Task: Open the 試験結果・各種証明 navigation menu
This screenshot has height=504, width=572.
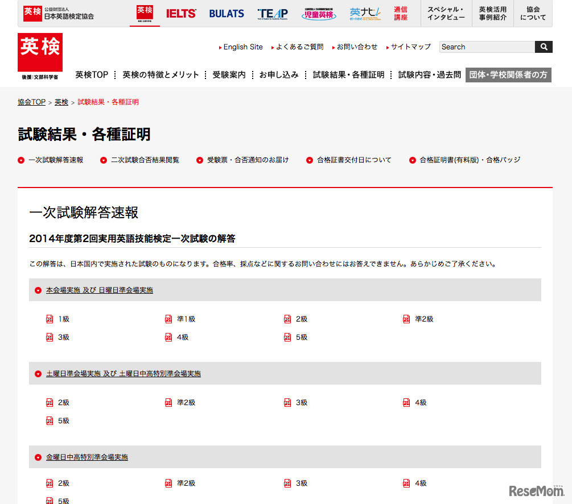Action: [348, 74]
